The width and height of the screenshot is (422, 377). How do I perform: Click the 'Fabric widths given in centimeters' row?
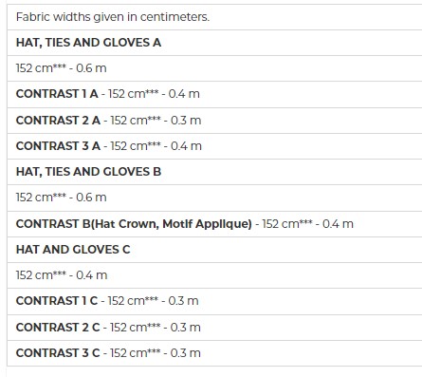coord(214,17)
